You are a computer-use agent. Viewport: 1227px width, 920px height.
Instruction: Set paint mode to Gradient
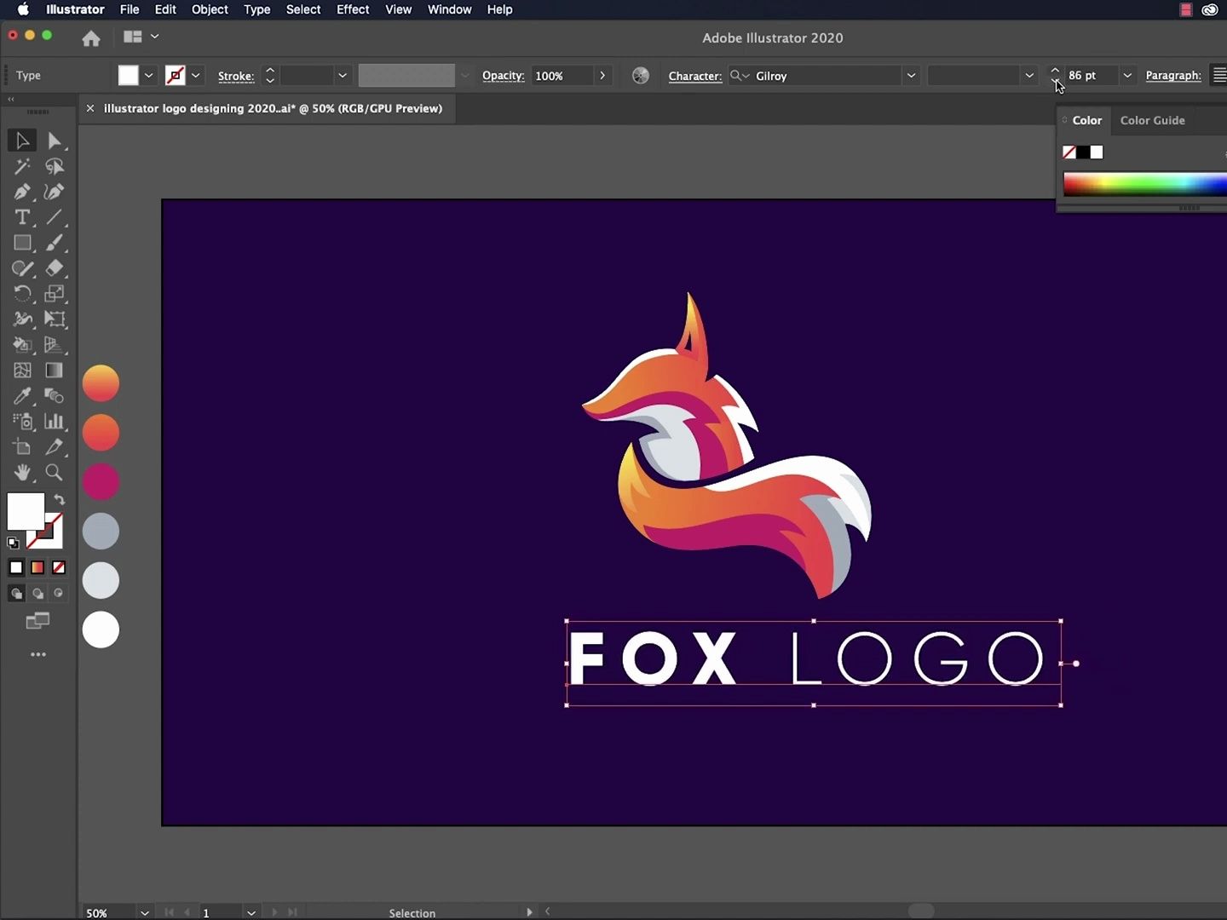[x=37, y=567]
